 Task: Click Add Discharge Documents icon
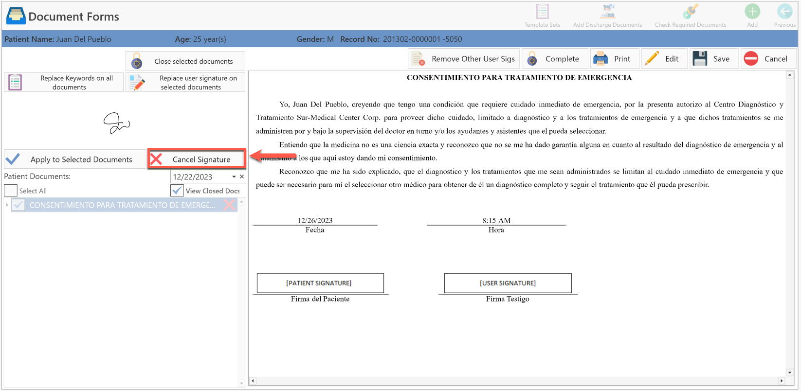tap(607, 12)
